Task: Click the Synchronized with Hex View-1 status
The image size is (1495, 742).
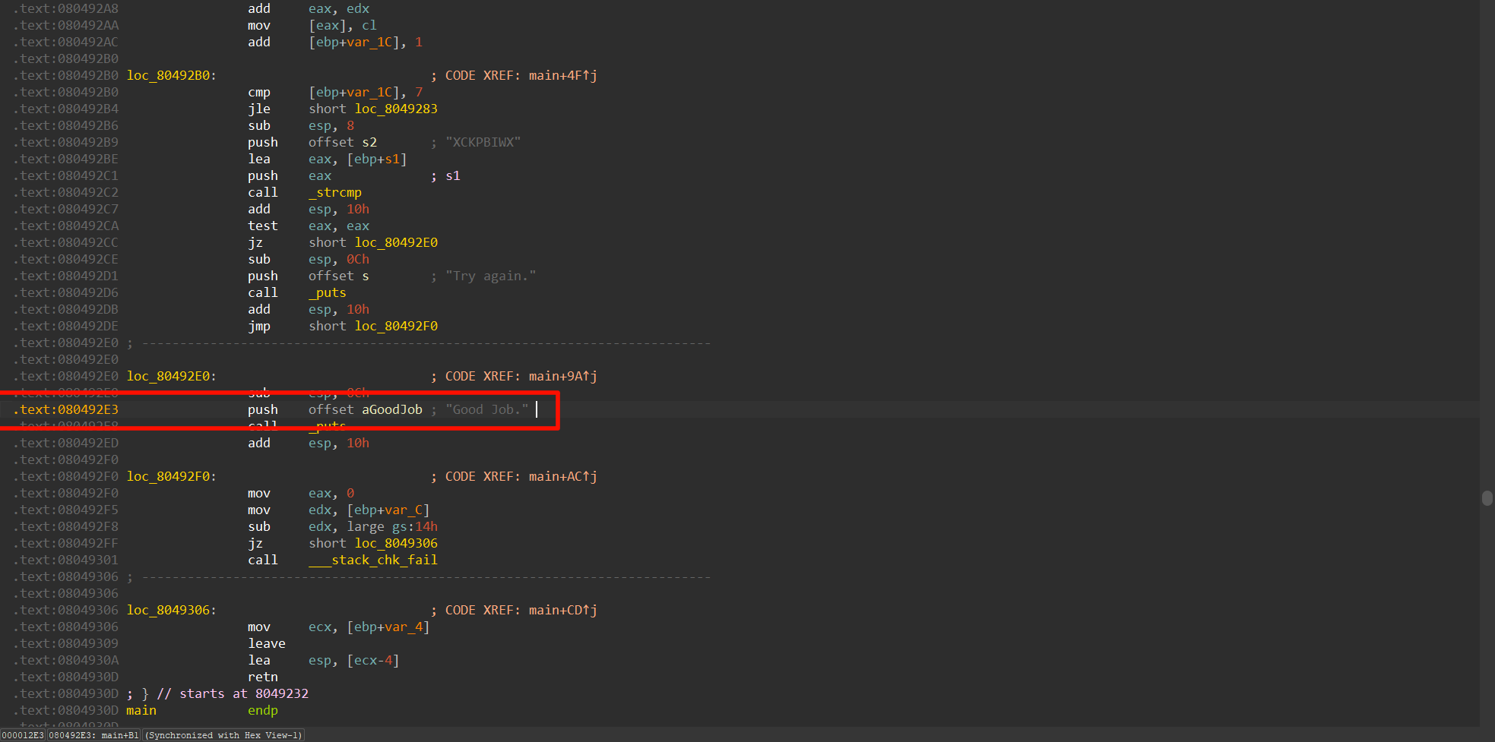Action: coord(223,735)
